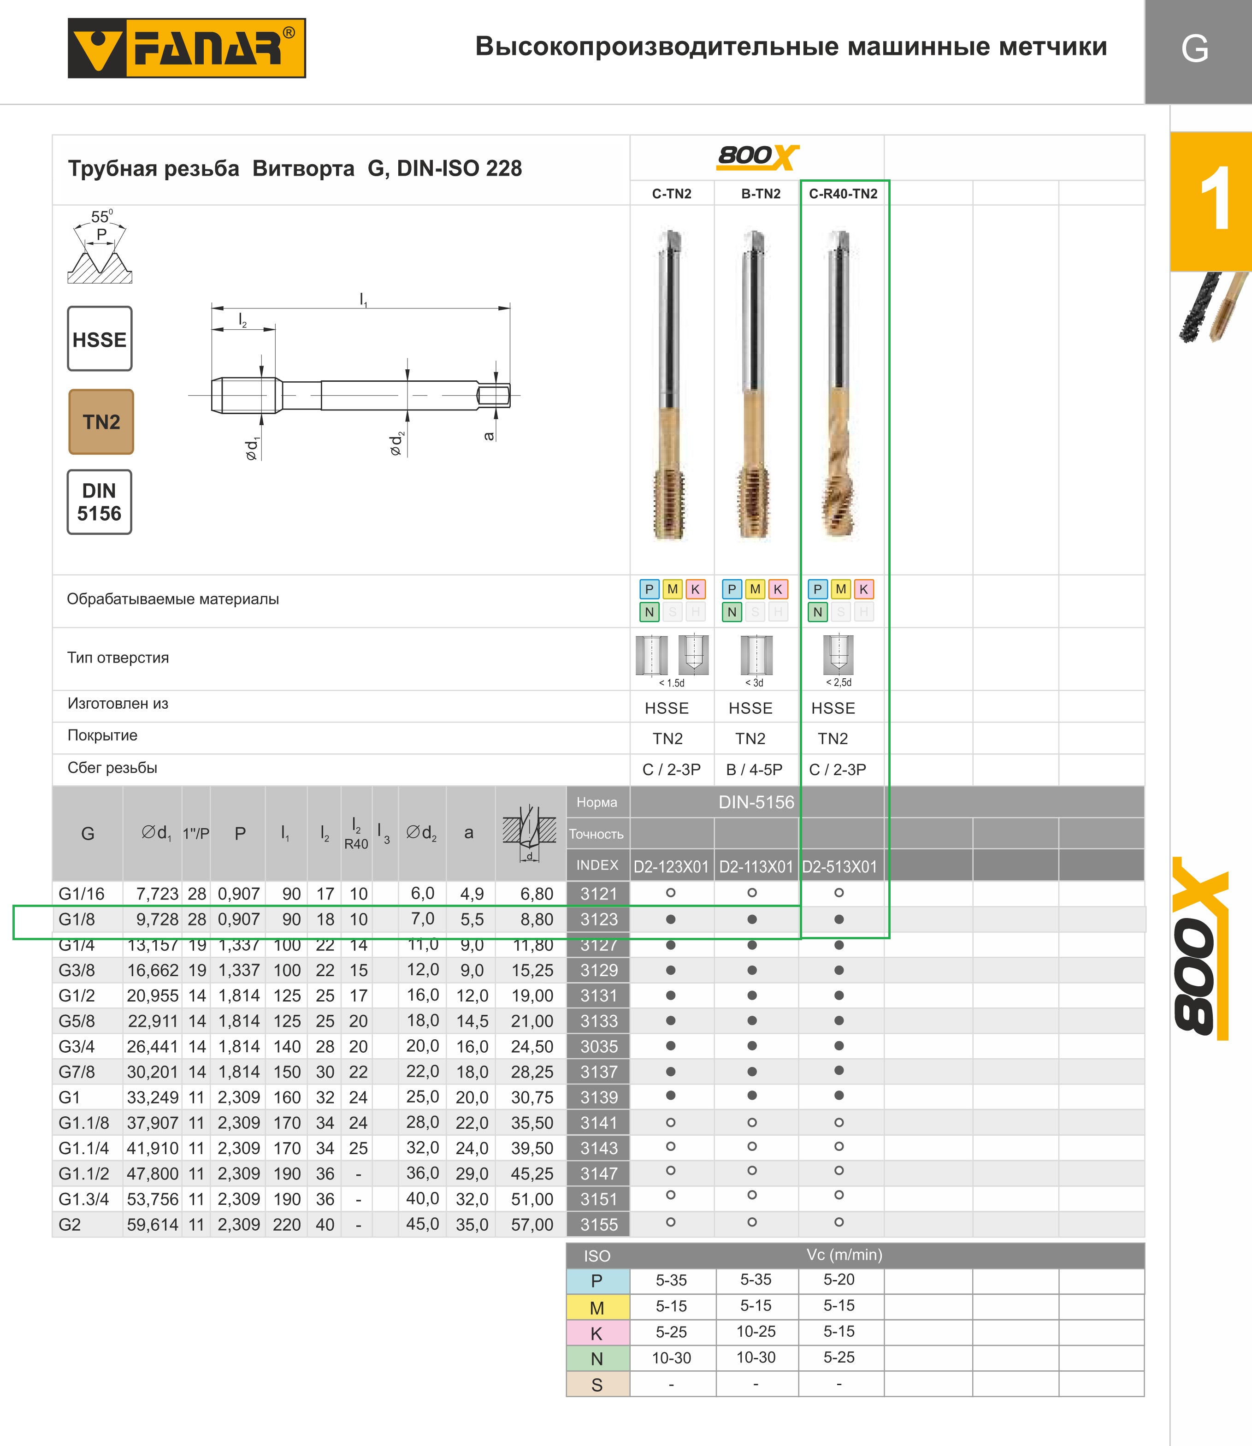Screen dimensions: 1252x1446
Task: Click index number 3155 in the G2 row
Action: 599,1225
